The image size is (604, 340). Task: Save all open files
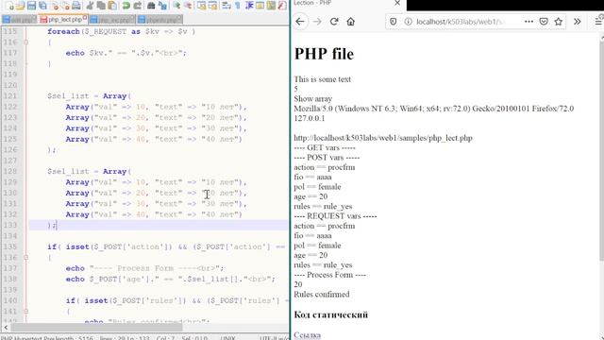(42, 6)
